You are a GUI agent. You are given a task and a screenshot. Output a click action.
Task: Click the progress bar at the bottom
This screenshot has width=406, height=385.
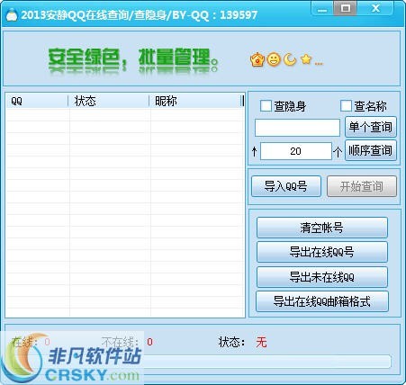tap(266, 362)
